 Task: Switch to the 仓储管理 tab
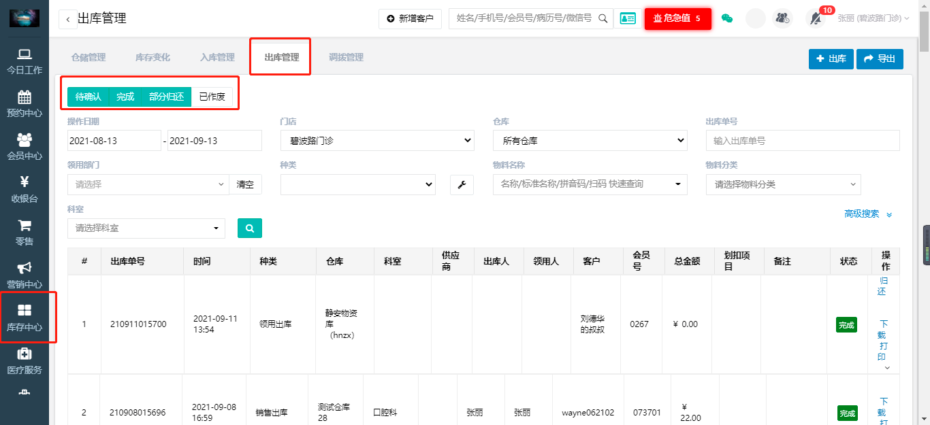click(89, 58)
